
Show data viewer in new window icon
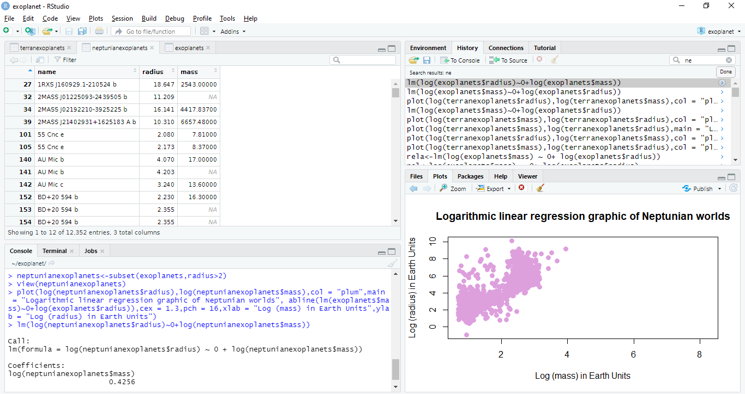pyautogui.click(x=40, y=60)
